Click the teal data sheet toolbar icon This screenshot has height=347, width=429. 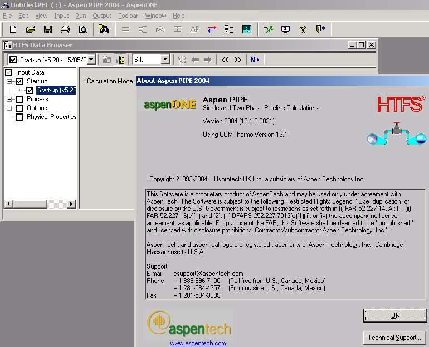pyautogui.click(x=247, y=29)
